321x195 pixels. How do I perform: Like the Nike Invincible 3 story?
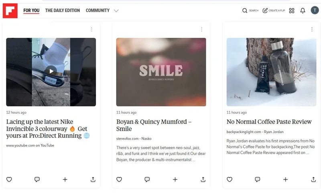9,179
